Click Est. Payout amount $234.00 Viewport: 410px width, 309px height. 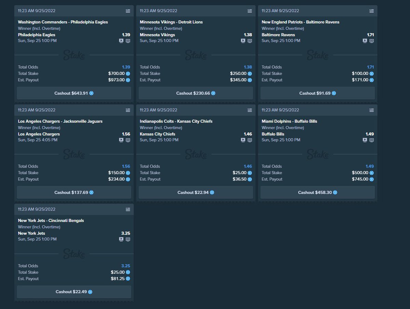coord(117,179)
